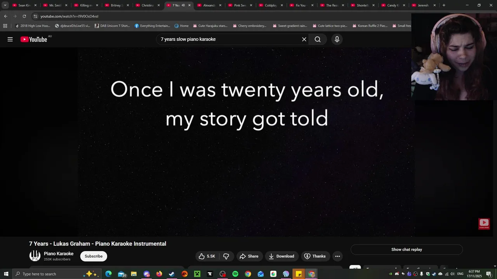Screen dimensions: 497x279
Task: Clear the search box with the X
Action: tap(304, 39)
